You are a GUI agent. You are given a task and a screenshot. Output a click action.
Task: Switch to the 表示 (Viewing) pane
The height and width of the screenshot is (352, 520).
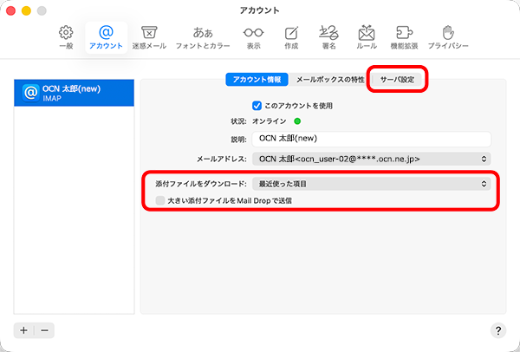253,36
